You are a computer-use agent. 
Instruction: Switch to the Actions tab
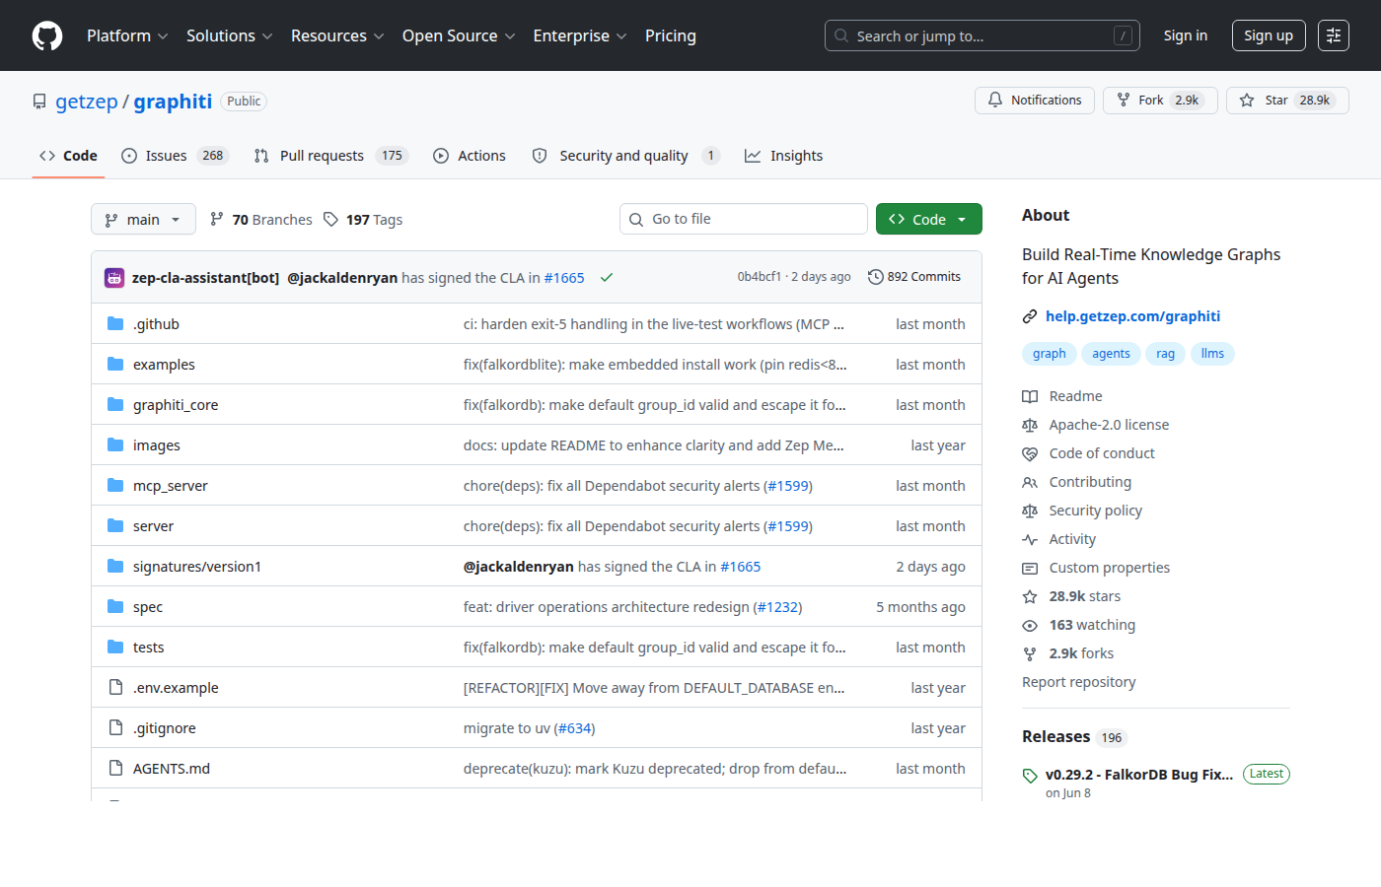(x=470, y=156)
